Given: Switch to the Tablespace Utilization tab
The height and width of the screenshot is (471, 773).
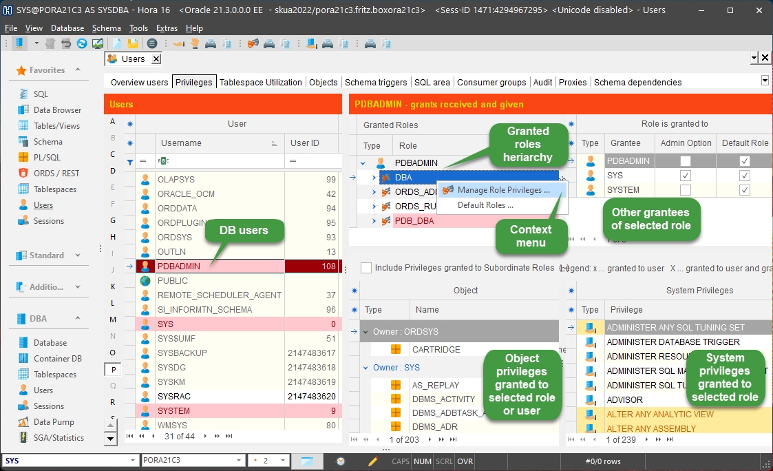Looking at the screenshot, I should click(260, 83).
